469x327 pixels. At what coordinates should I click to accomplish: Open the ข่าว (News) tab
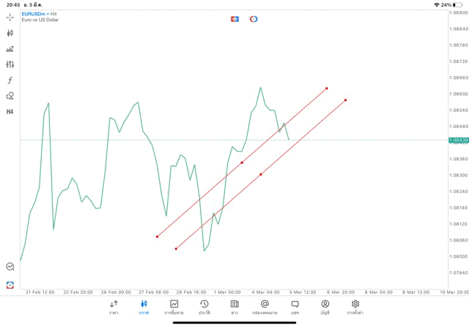point(234,307)
